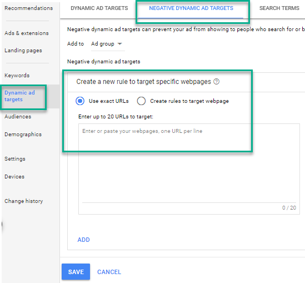This screenshot has height=283, width=305.
Task: Switch to Negative Dynamic Ad Targets tab
Action: (x=191, y=8)
